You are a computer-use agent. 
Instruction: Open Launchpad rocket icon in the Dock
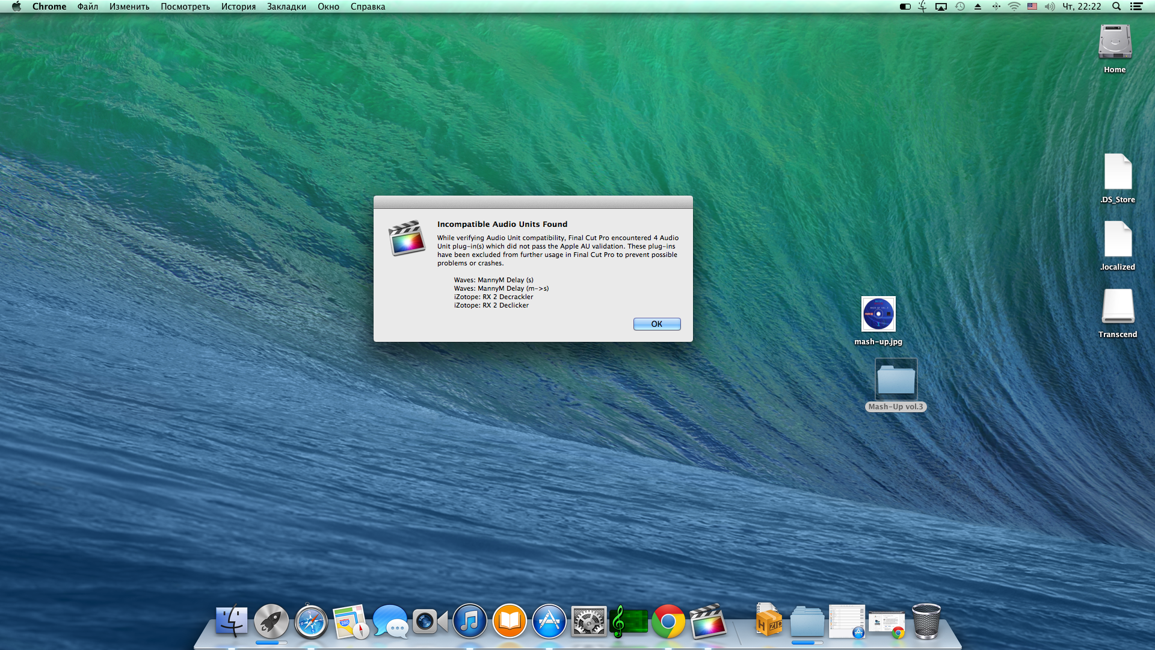coord(271,621)
